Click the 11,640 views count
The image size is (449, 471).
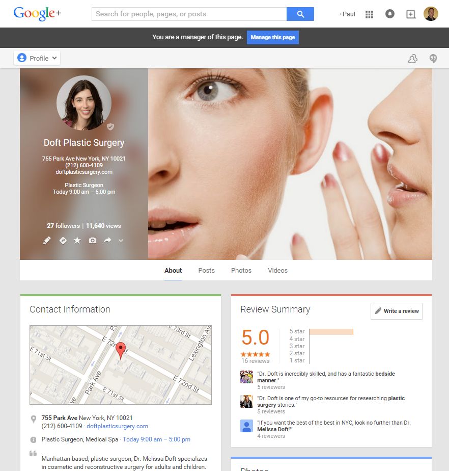[103, 226]
